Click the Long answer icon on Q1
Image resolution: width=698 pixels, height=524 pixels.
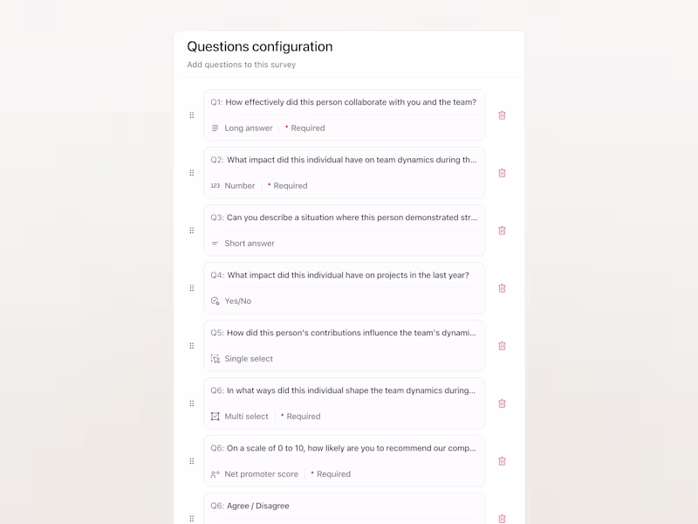pos(215,128)
